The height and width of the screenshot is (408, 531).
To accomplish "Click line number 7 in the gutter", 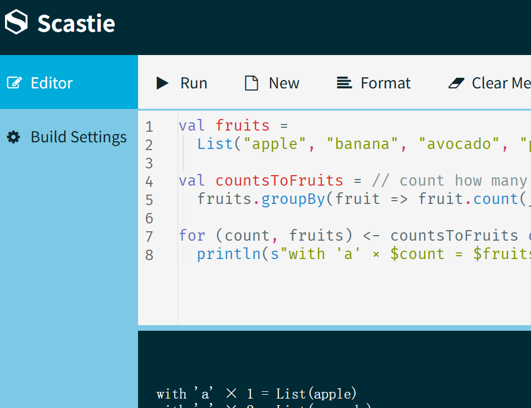I will (149, 236).
